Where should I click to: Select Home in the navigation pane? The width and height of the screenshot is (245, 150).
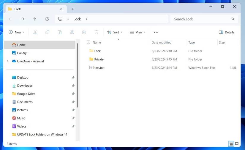[x=39, y=45]
